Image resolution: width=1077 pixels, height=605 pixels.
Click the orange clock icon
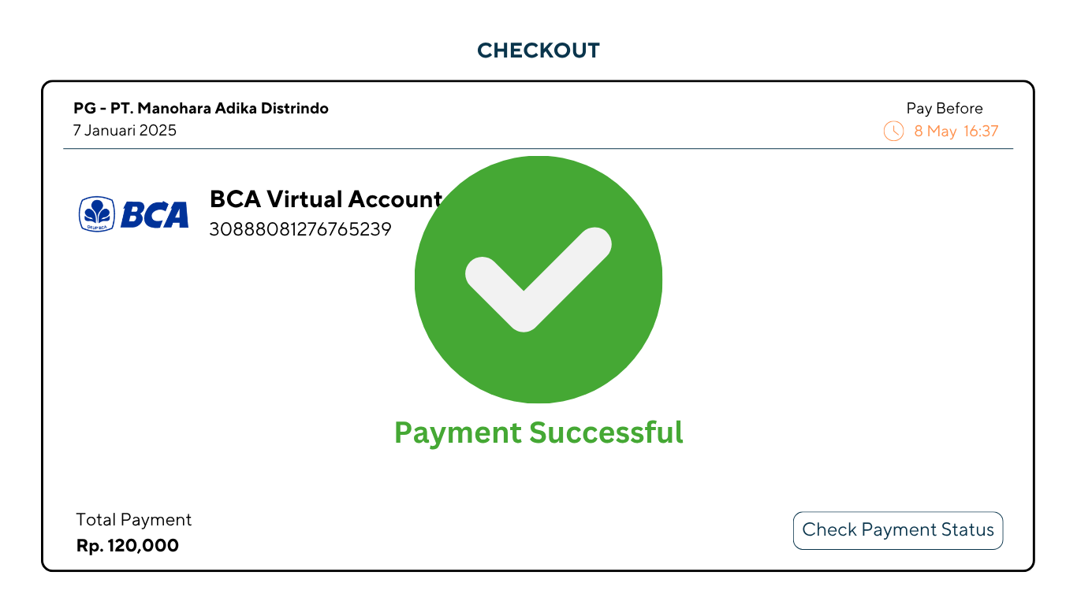[x=893, y=131]
